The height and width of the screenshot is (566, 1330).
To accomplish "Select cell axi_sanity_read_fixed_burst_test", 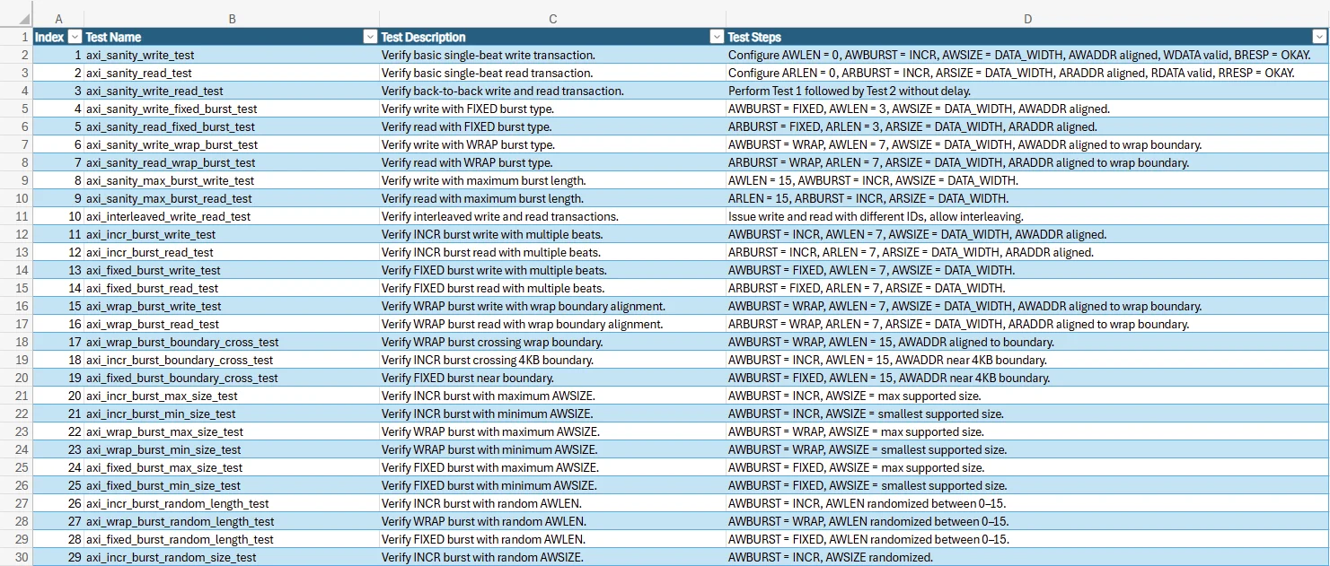I will pyautogui.click(x=232, y=126).
